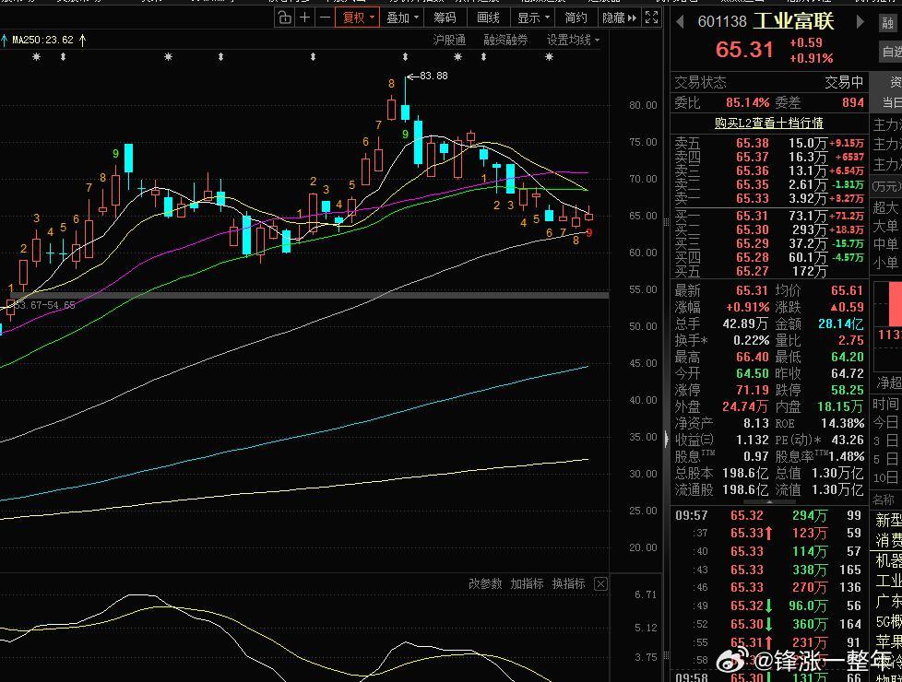Click the 买二 293万 volume

pos(808,229)
